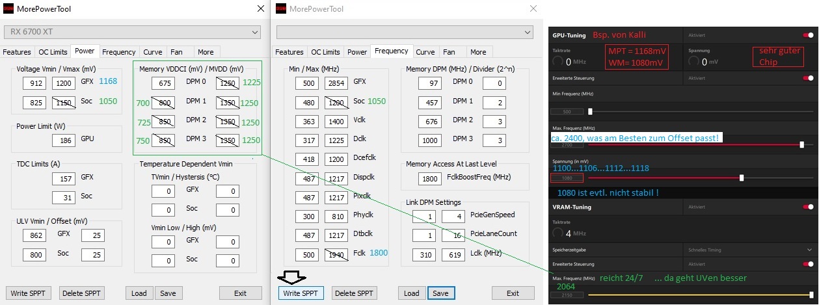Click the Spannung (in mV) slider handle
Viewport: 819px width, 305px height.
click(742, 178)
